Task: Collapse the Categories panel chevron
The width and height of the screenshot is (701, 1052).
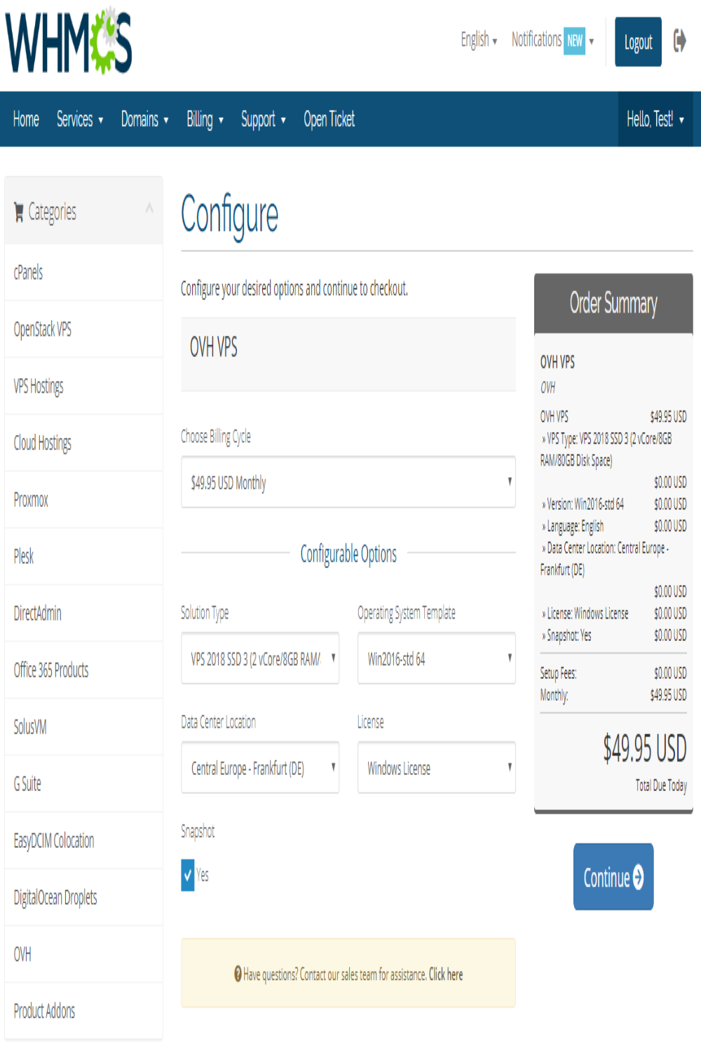Action: pos(149,208)
